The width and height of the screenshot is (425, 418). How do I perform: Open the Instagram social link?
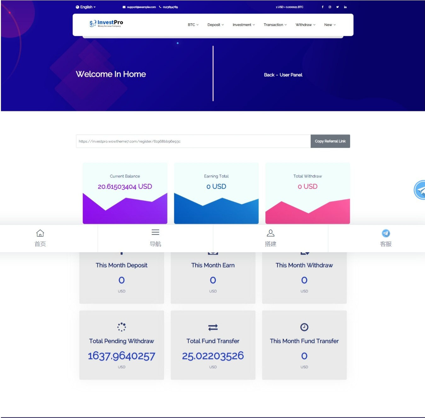[330, 7]
